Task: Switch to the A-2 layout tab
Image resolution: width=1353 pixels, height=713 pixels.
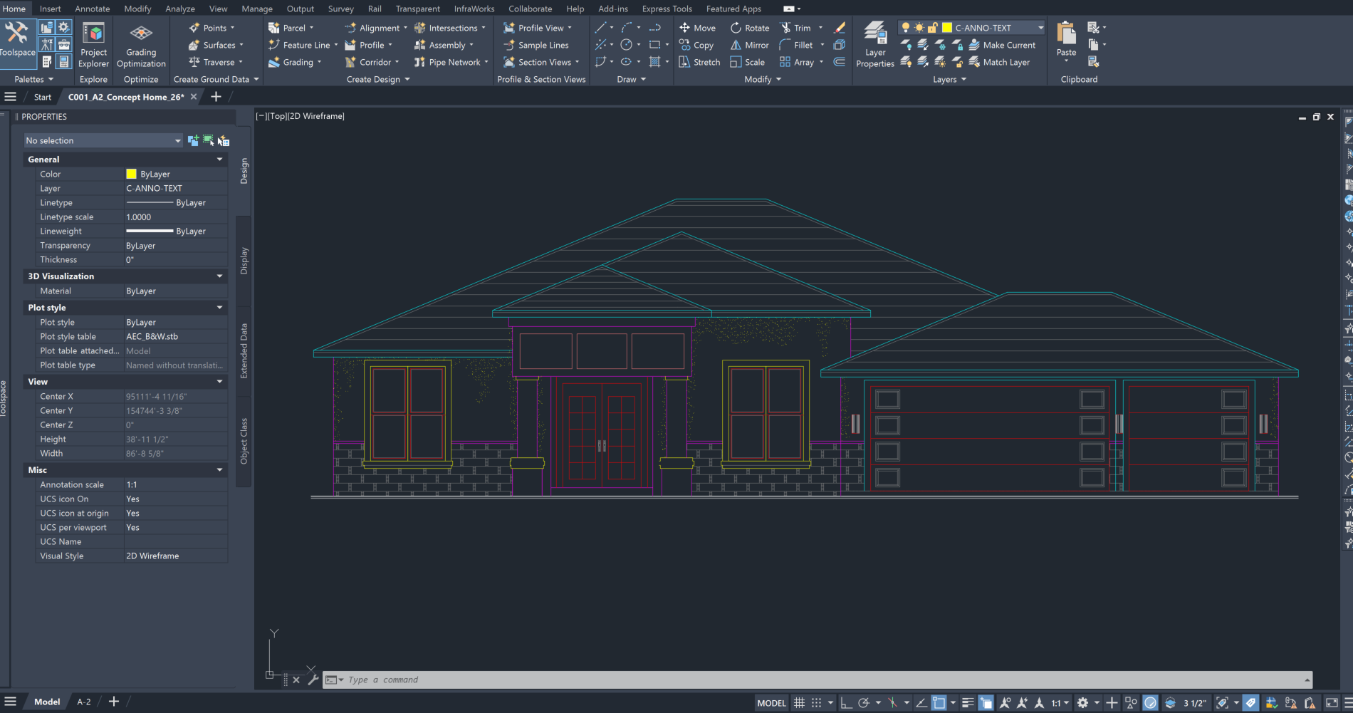Action: 84,702
